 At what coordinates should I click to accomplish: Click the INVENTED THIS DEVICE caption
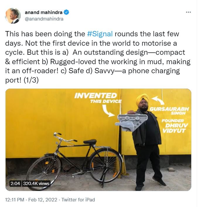[98, 98]
